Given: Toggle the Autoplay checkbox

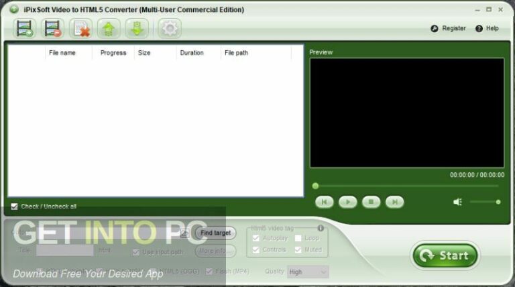Looking at the screenshot, I should click(256, 238).
